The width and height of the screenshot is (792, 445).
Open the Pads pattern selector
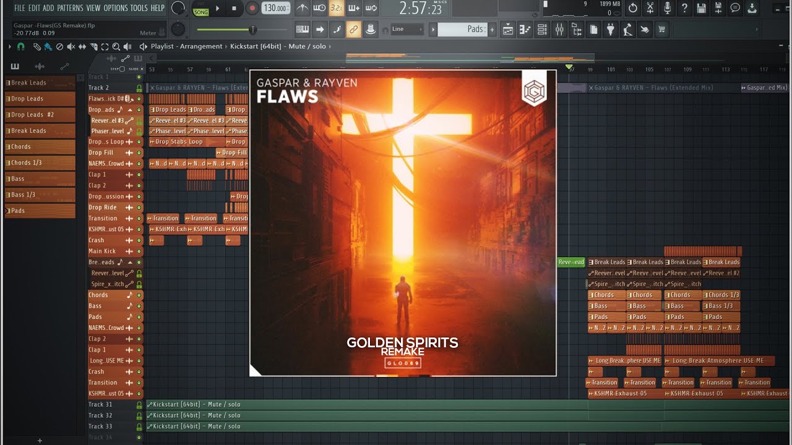tap(463, 29)
